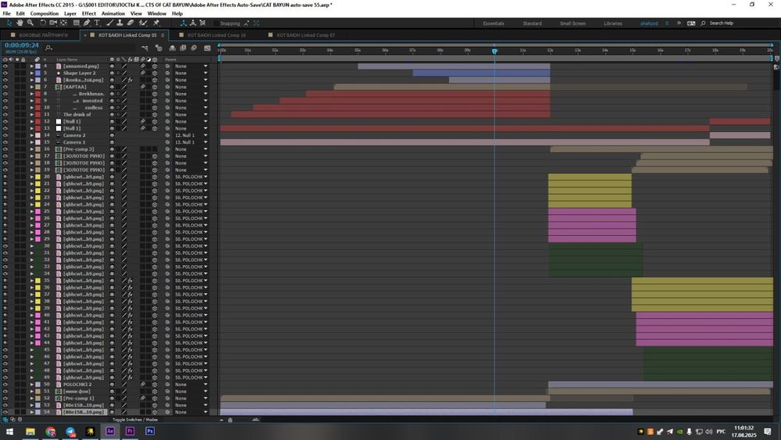Select the Eraser tool
Viewport: 781px width, 440px height.
tap(130, 23)
